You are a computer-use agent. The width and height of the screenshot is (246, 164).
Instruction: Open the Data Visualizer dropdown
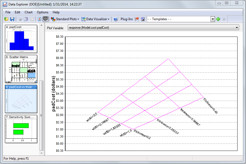[x=96, y=19]
